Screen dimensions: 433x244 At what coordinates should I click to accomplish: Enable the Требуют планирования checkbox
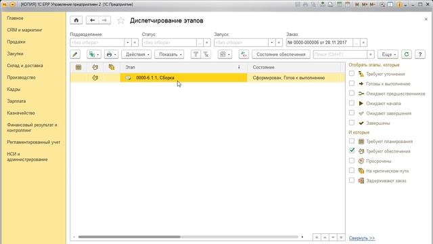pos(352,141)
